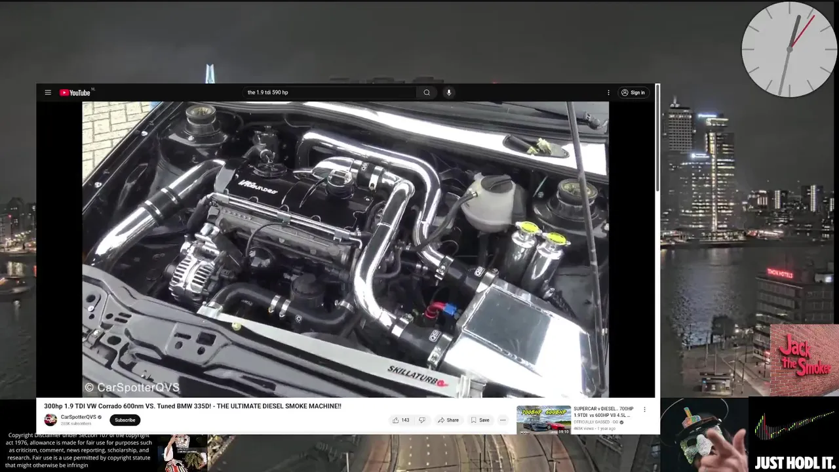Open YouTube settings three-dot menu
The height and width of the screenshot is (472, 839).
pyautogui.click(x=608, y=92)
